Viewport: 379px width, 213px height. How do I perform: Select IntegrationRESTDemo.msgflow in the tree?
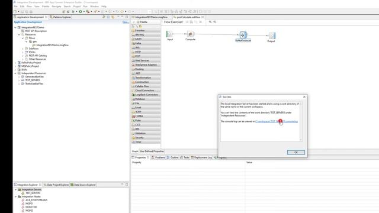[x=50, y=45]
